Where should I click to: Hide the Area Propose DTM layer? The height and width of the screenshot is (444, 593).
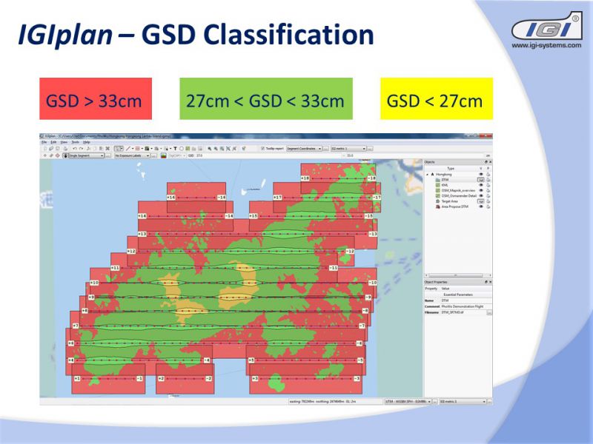[x=480, y=206]
